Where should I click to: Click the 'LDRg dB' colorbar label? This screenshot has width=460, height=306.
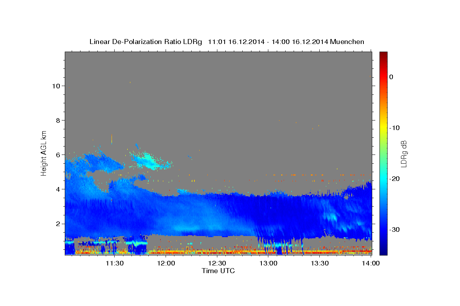coord(404,153)
